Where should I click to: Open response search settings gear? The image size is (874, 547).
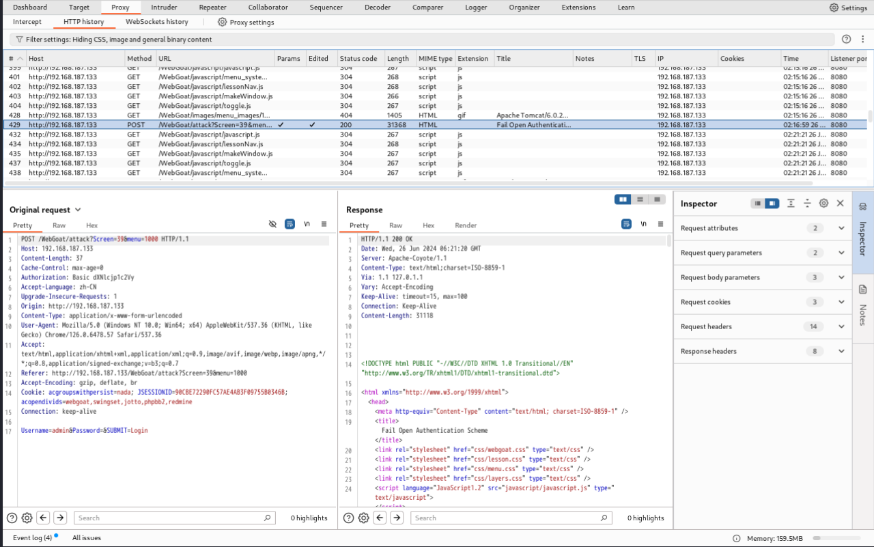[364, 518]
